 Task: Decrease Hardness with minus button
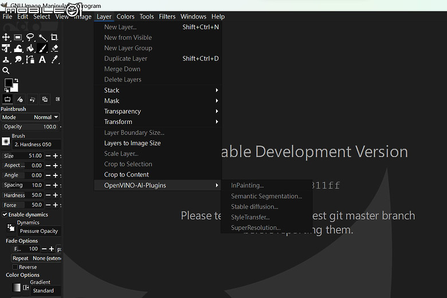click(48, 195)
